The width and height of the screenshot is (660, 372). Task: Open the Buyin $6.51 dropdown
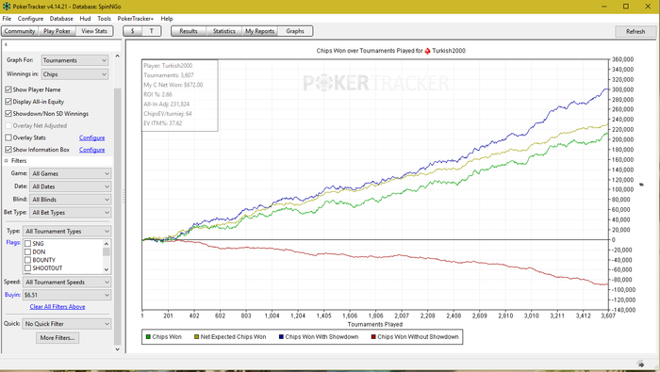click(67, 295)
